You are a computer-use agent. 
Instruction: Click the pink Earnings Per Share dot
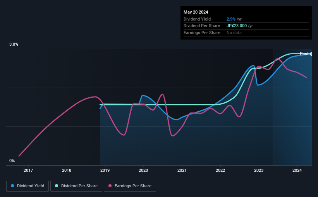[x=110, y=186]
